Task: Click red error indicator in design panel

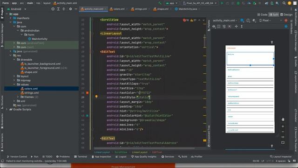Action: [286, 21]
